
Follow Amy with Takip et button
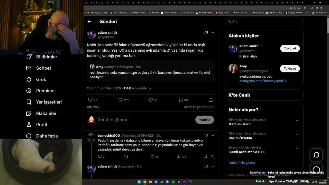290,69
